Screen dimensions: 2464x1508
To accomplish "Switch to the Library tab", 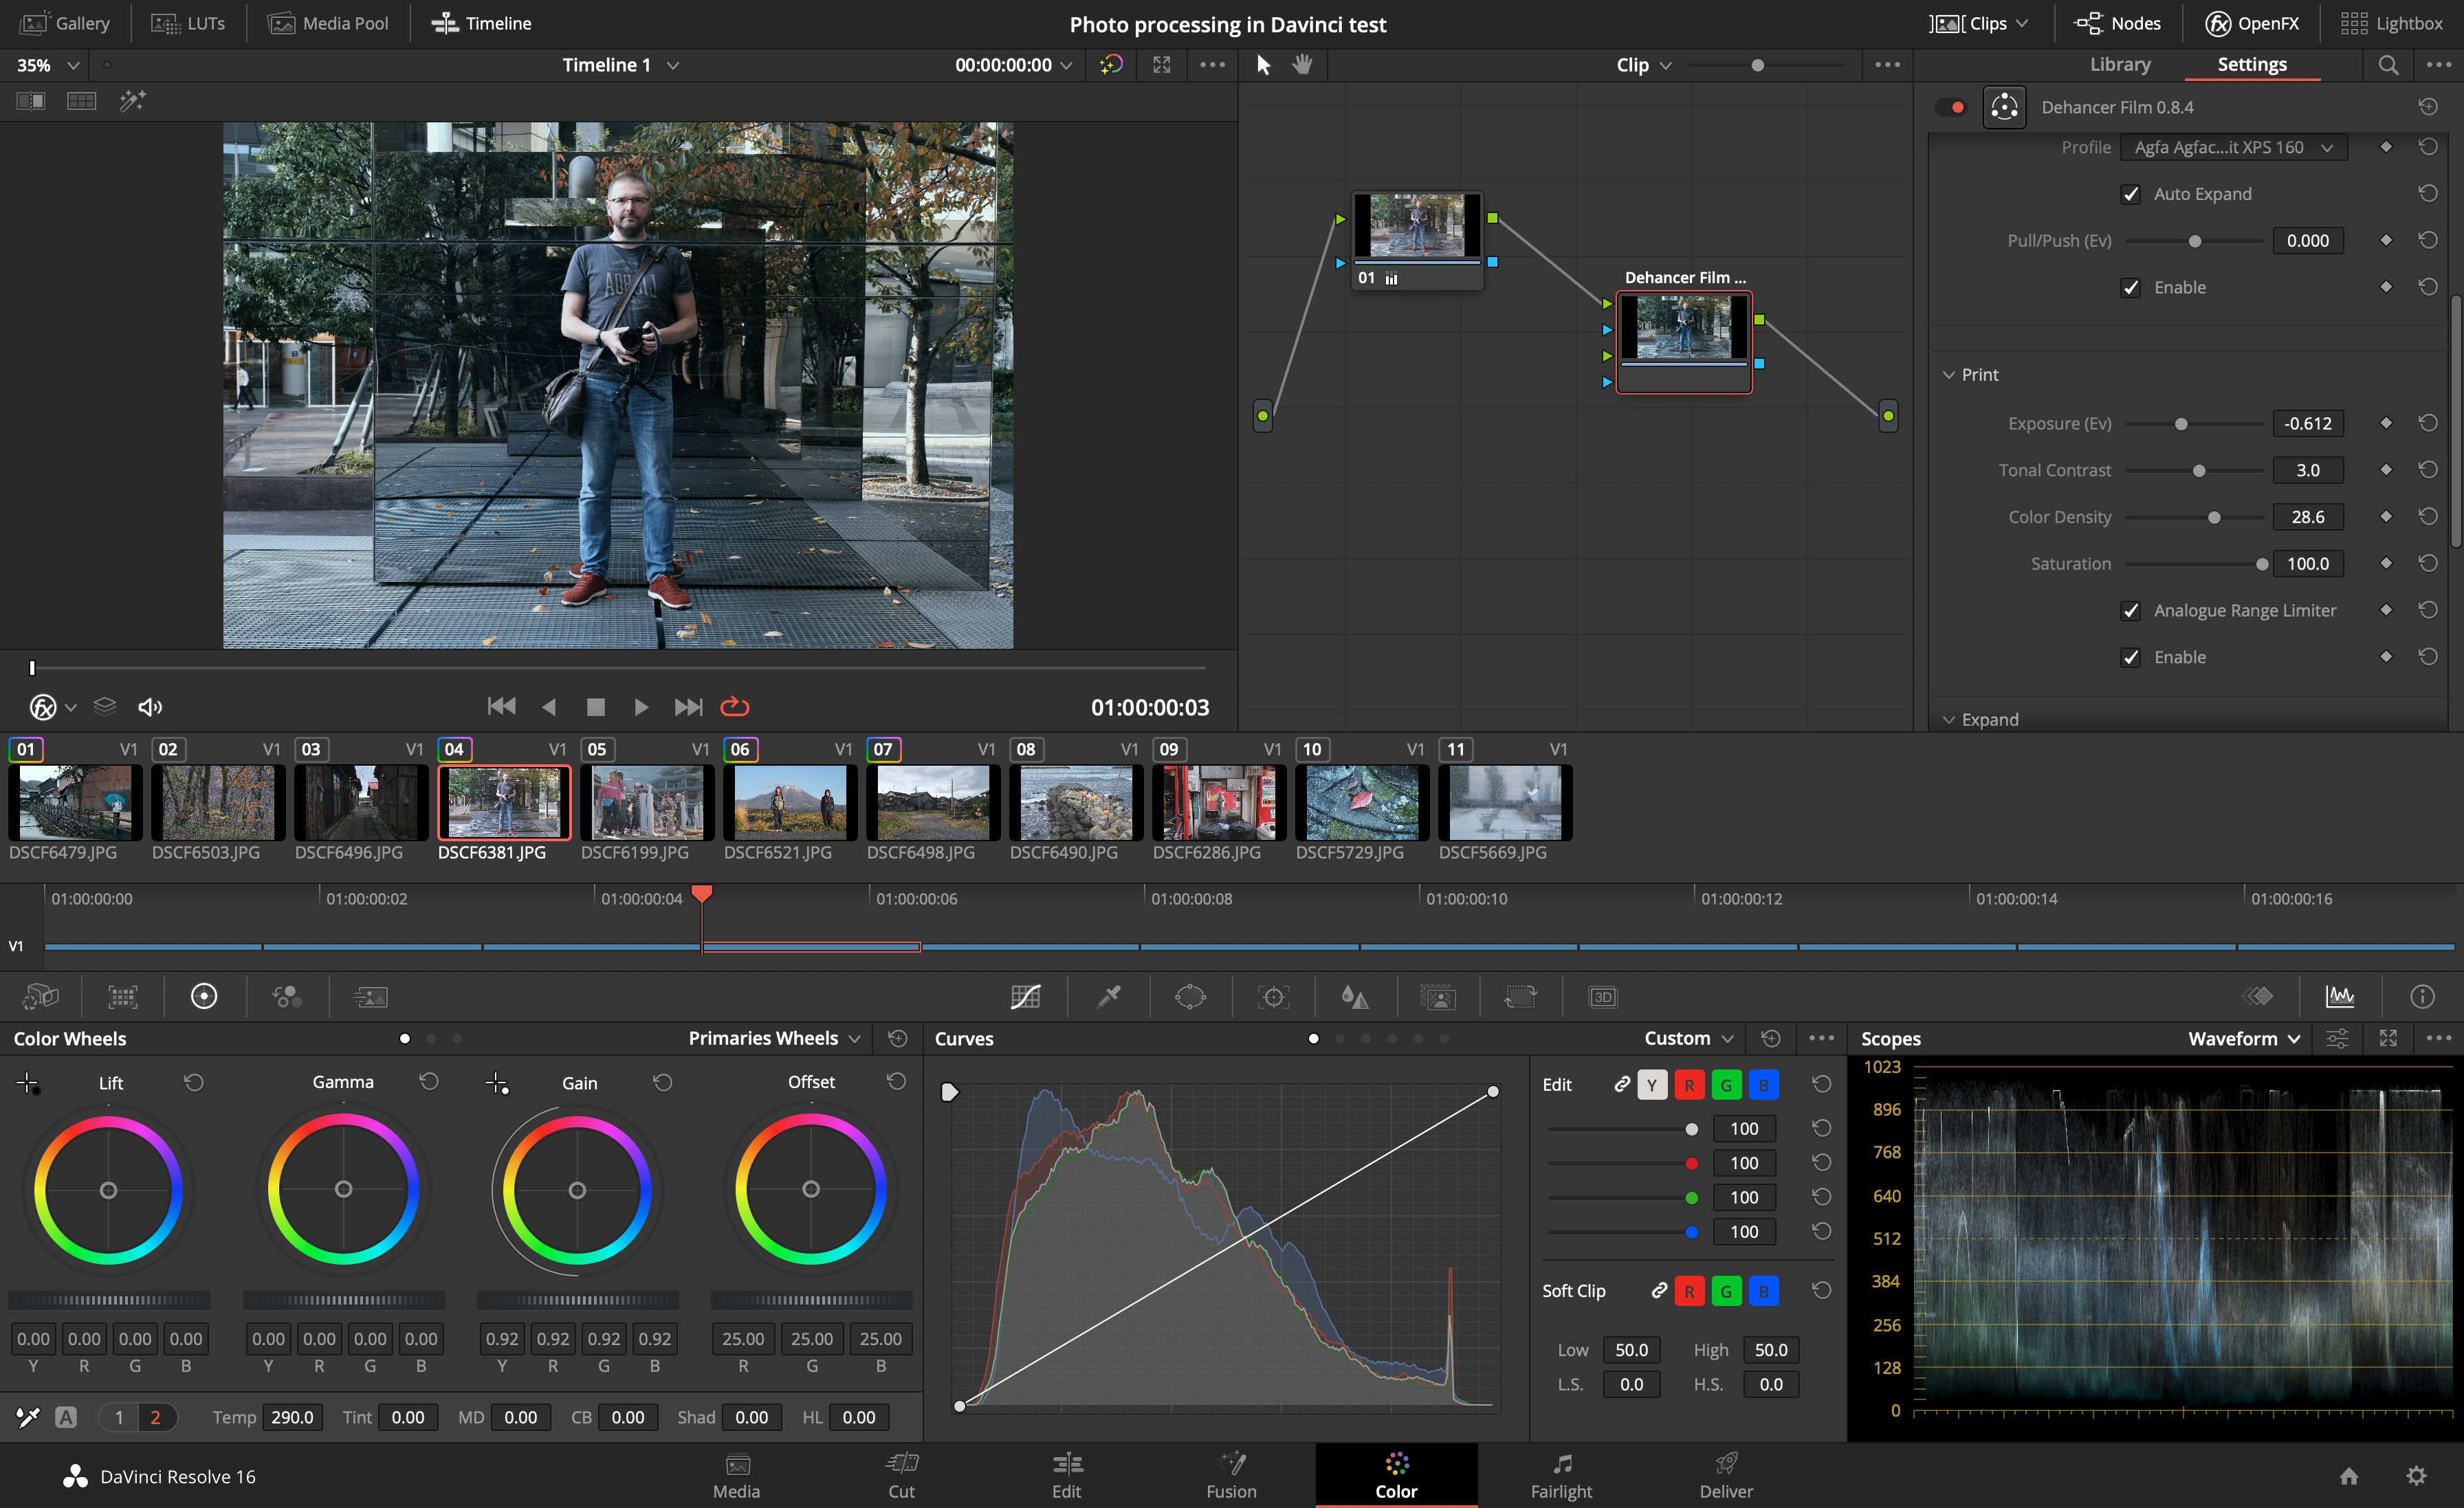I will 2119,64.
